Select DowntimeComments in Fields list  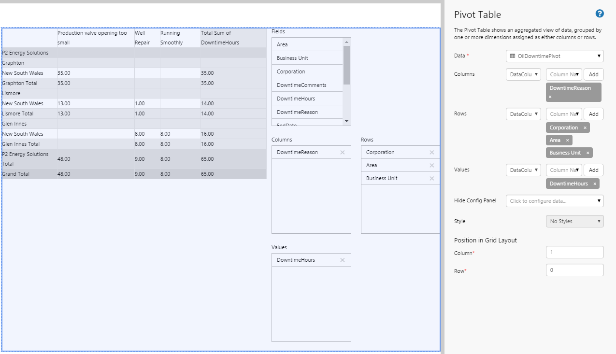(301, 85)
